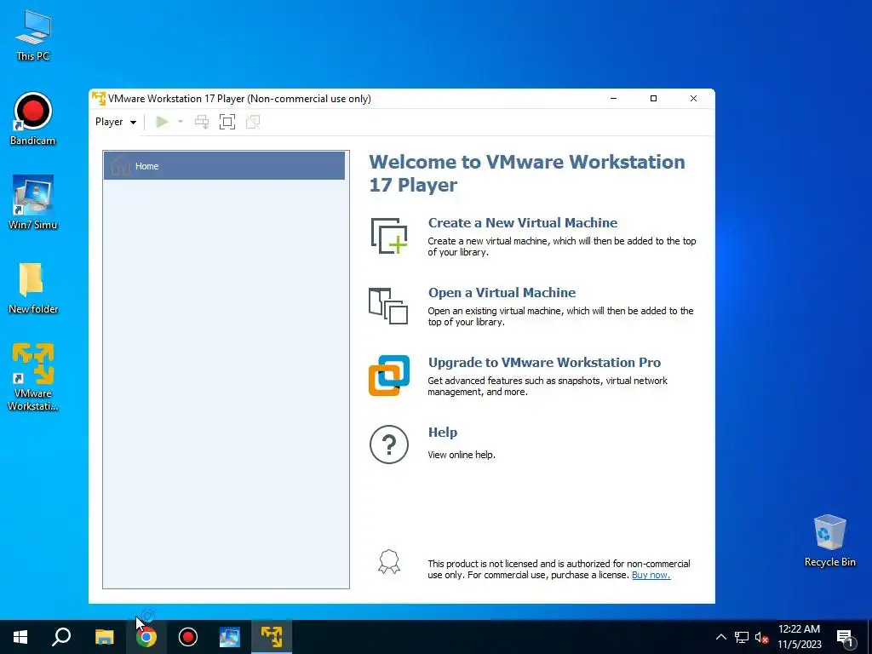Open the clock showing 12:22 AM
The height and width of the screenshot is (654, 872).
click(x=799, y=637)
